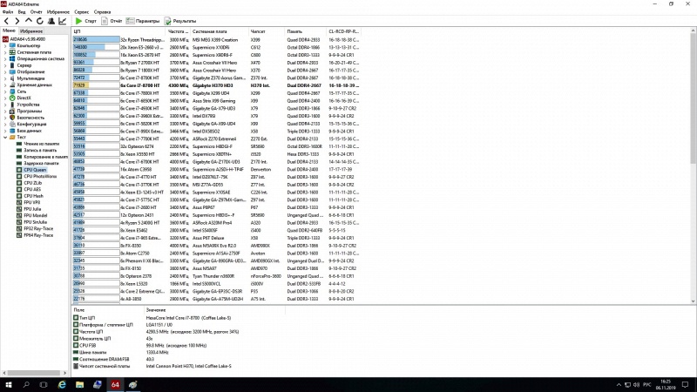Open the graph chart toolbar icon

(x=62, y=21)
